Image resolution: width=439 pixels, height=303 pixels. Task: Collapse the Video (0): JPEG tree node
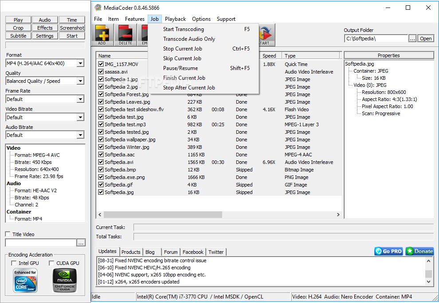(x=370, y=85)
